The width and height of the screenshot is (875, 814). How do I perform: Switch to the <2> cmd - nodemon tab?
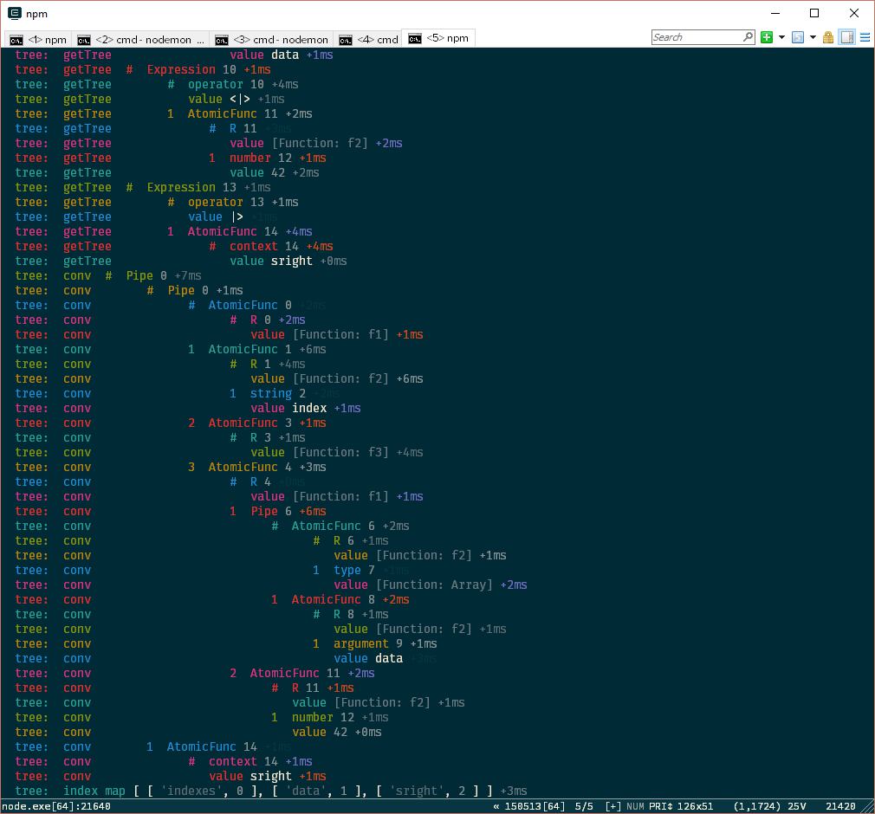coord(142,39)
